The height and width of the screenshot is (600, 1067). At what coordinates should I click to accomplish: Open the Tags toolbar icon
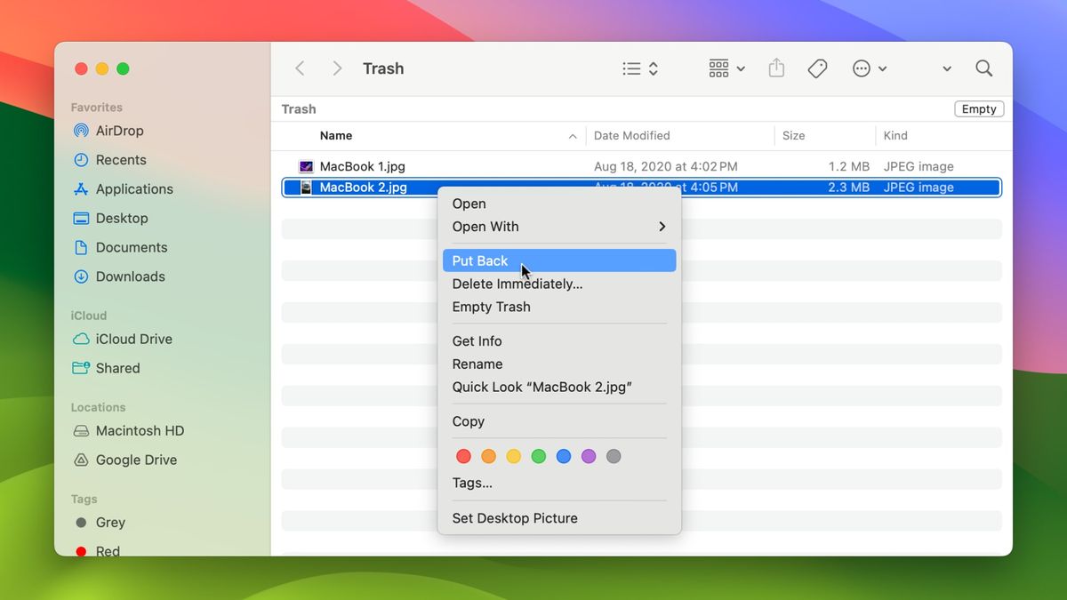point(817,68)
